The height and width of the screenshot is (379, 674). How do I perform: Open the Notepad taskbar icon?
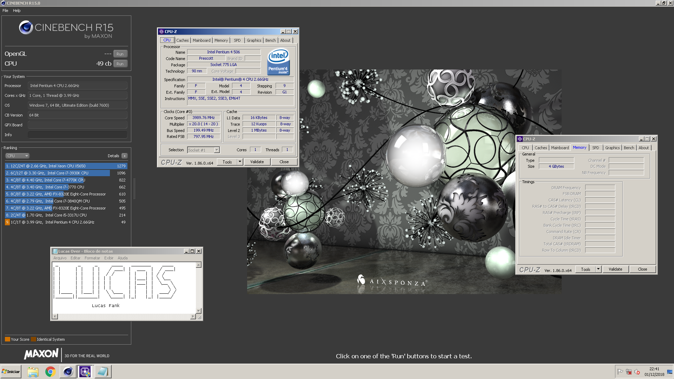(103, 372)
